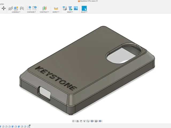Expand the CONSTRUCT dropdown menu
Screen dimensions: 171x128
[44, 12]
